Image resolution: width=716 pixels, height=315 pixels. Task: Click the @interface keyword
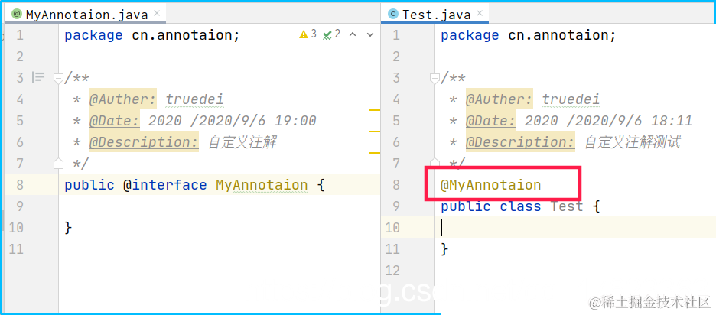point(164,185)
